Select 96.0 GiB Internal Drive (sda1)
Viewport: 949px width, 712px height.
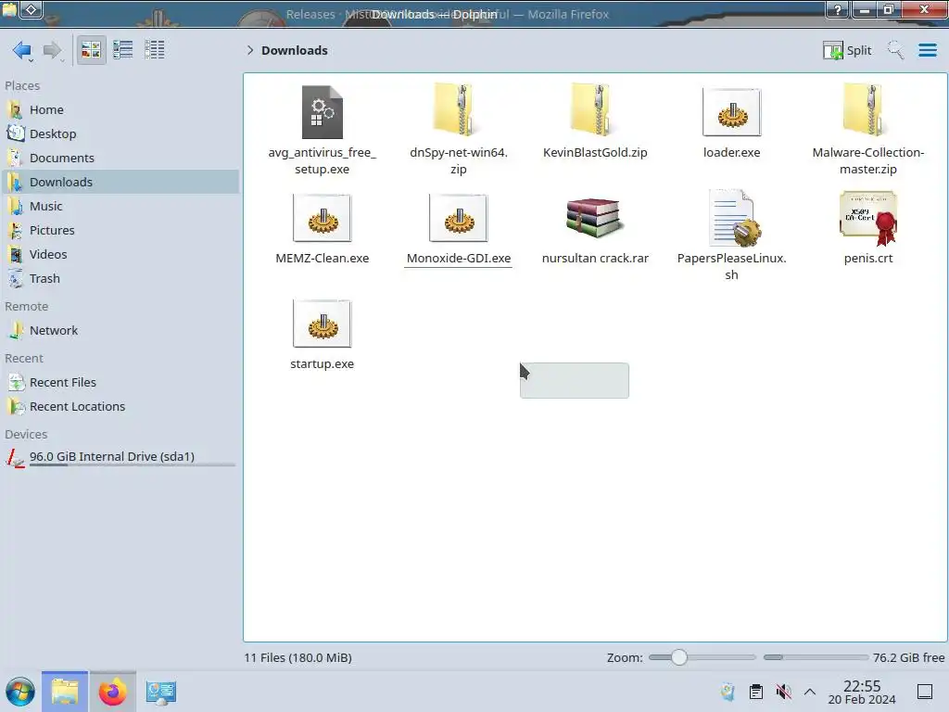point(120,457)
